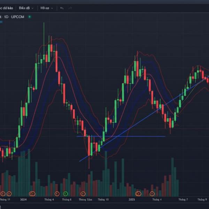This screenshot has height=209, width=209.
Task: Open the front overlapping event marker after 2024
Action: click(x=33, y=194)
